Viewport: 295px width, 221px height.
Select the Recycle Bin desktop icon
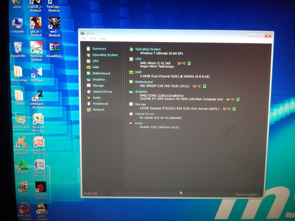(x=18, y=50)
